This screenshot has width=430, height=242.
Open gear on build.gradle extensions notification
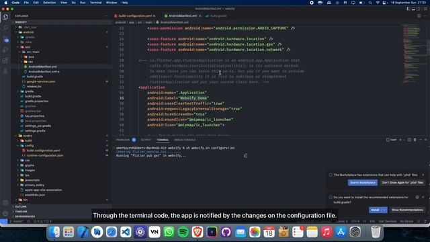417,197
